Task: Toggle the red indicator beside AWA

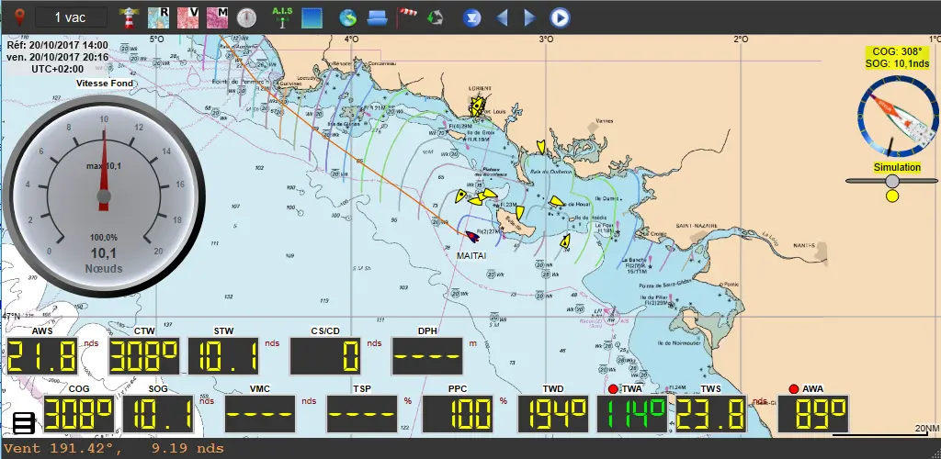Action: [x=794, y=389]
